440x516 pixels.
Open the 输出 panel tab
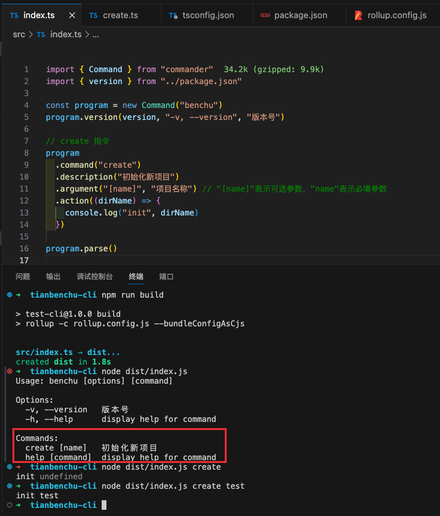click(x=53, y=277)
